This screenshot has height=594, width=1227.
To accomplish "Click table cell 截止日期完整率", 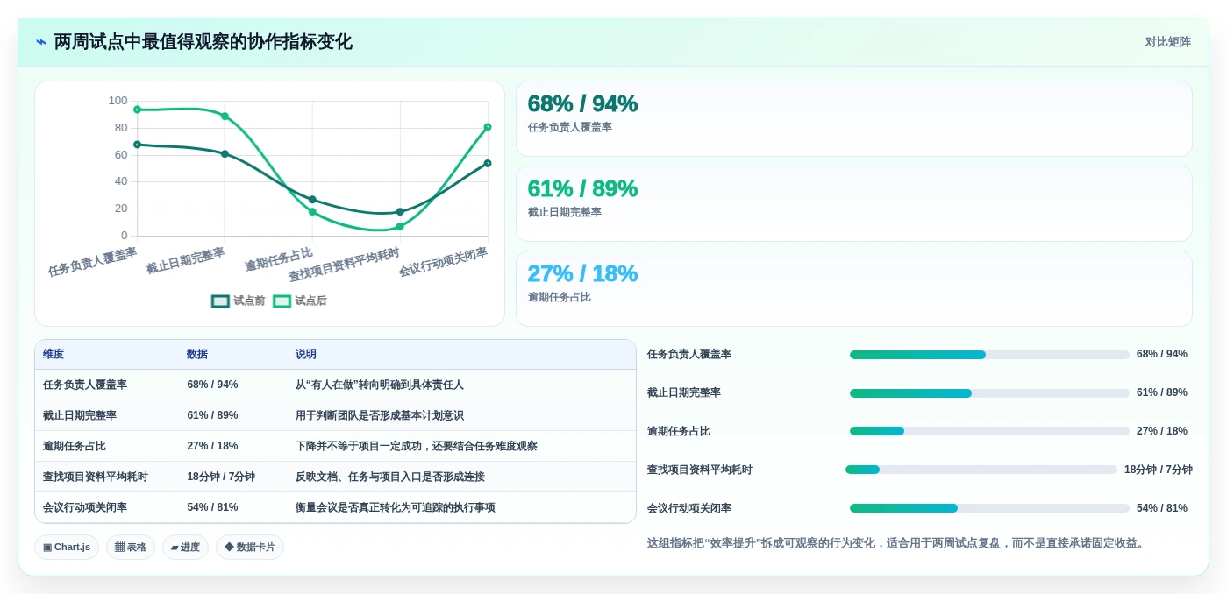I will [x=80, y=415].
